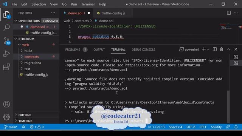242x136 pixels.
Task: Switch to the truffle-config.js editor tab
Action: 113,13
